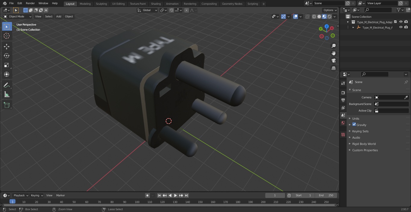
Task: Click the Blender logo menu icon
Action: (x=5, y=3)
